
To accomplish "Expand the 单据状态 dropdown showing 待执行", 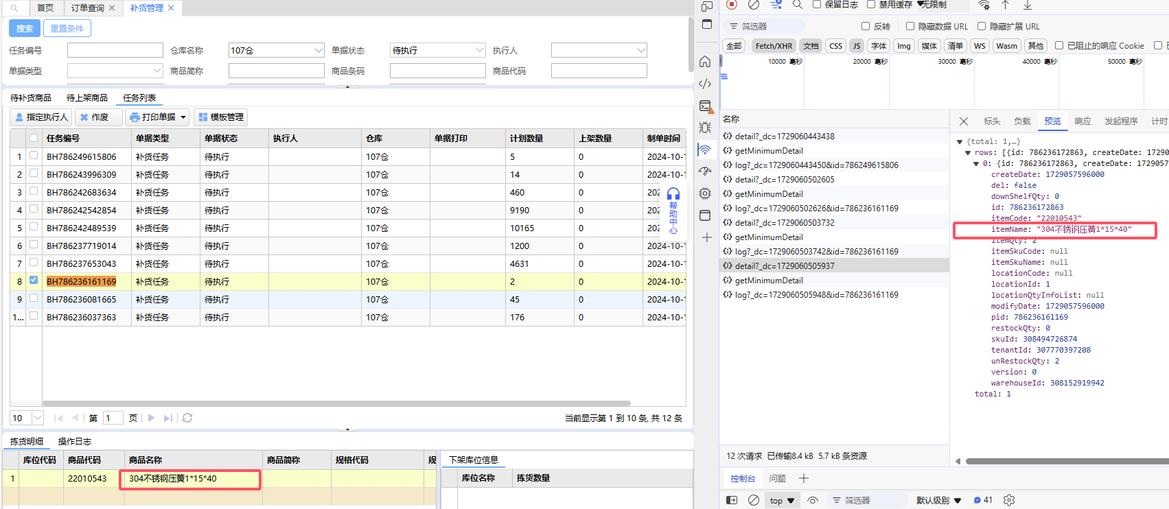I will [437, 50].
